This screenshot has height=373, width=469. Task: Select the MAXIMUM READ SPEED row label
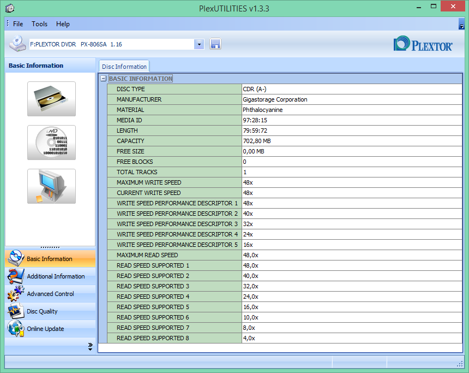pyautogui.click(x=147, y=255)
